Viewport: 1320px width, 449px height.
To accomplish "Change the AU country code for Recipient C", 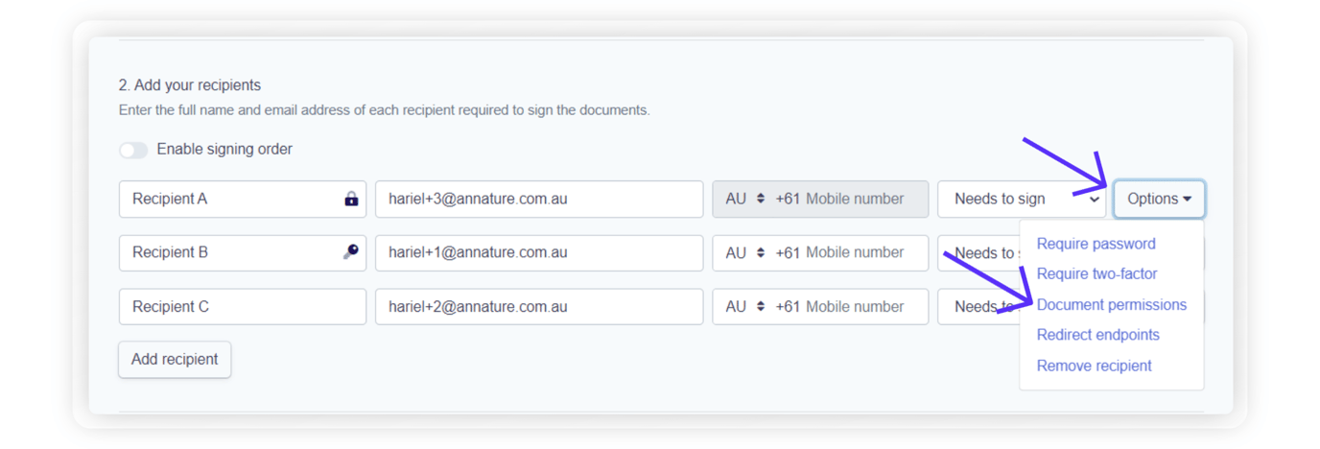I will (744, 307).
